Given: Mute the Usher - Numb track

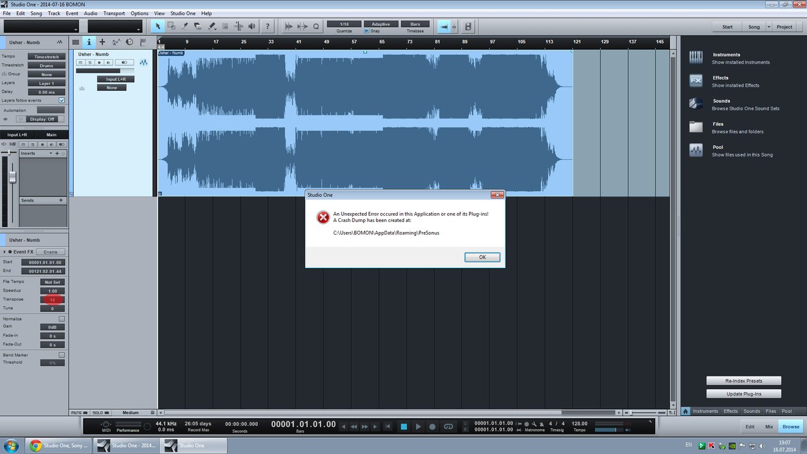Looking at the screenshot, I should [x=81, y=62].
